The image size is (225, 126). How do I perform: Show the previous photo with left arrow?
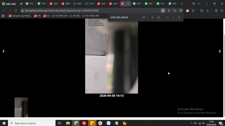(x=4, y=51)
